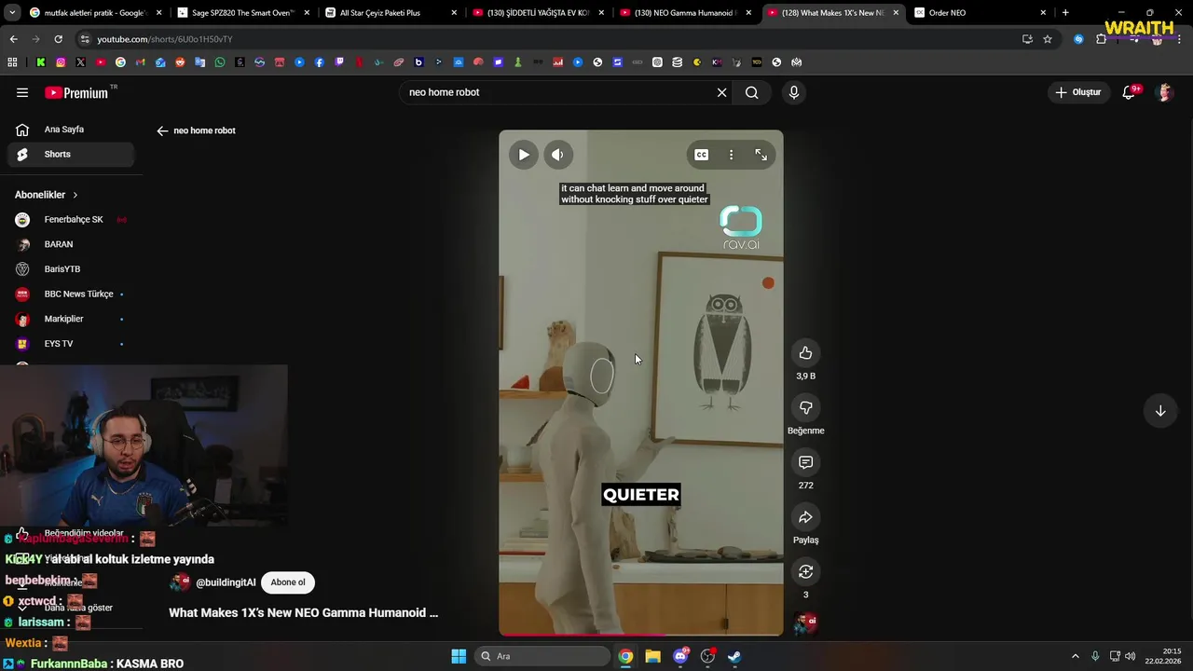Bookmark this page with the star
Viewport: 1193px width, 671px height.
(x=1048, y=39)
